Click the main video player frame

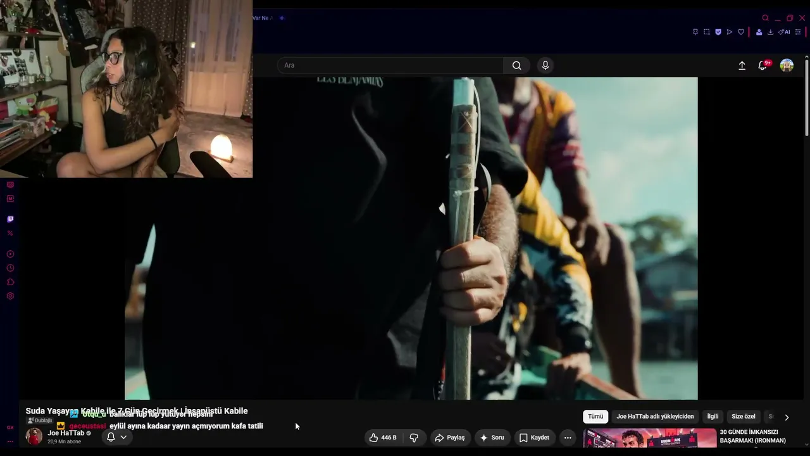click(411, 238)
